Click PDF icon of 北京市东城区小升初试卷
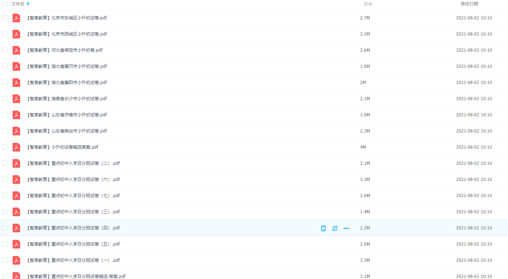Image resolution: width=508 pixels, height=279 pixels. pos(16,18)
